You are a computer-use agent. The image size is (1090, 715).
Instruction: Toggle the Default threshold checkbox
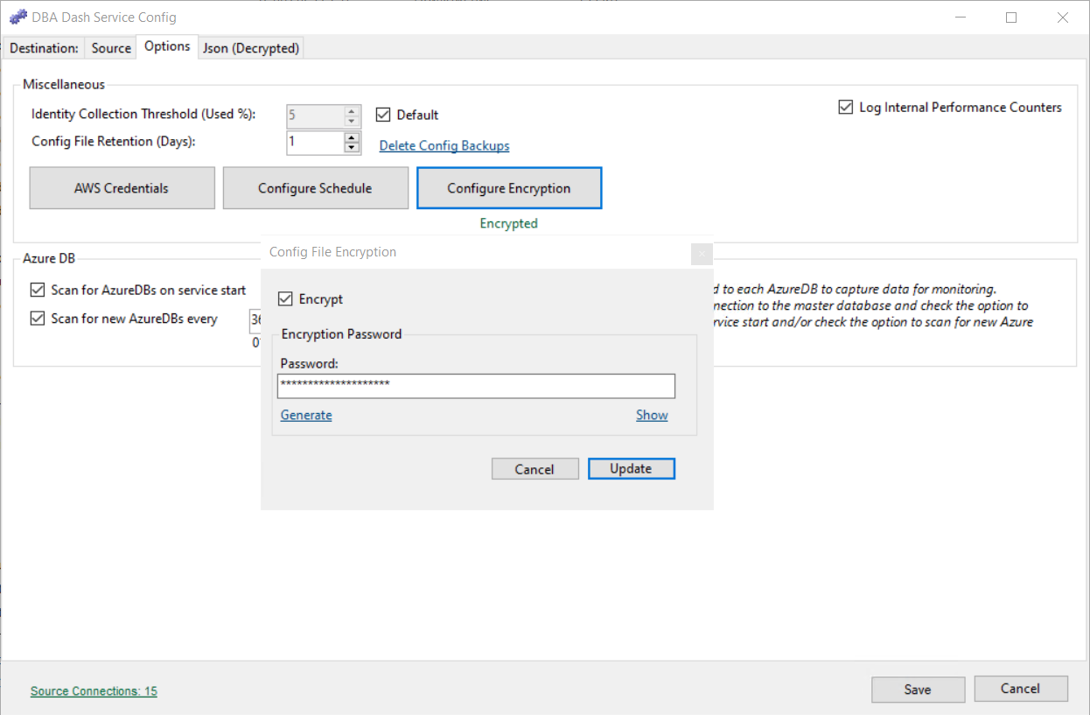point(383,114)
